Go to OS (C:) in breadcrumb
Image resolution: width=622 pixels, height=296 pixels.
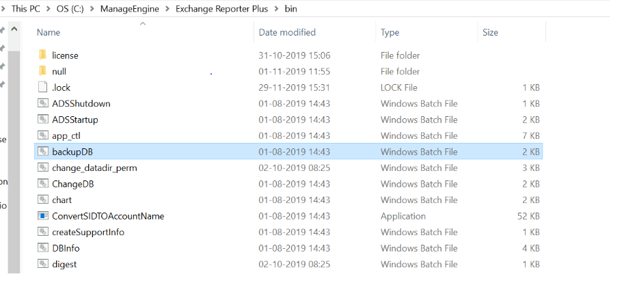(x=70, y=9)
